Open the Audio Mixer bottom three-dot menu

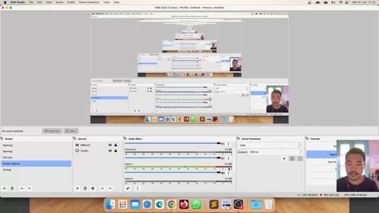point(137,188)
